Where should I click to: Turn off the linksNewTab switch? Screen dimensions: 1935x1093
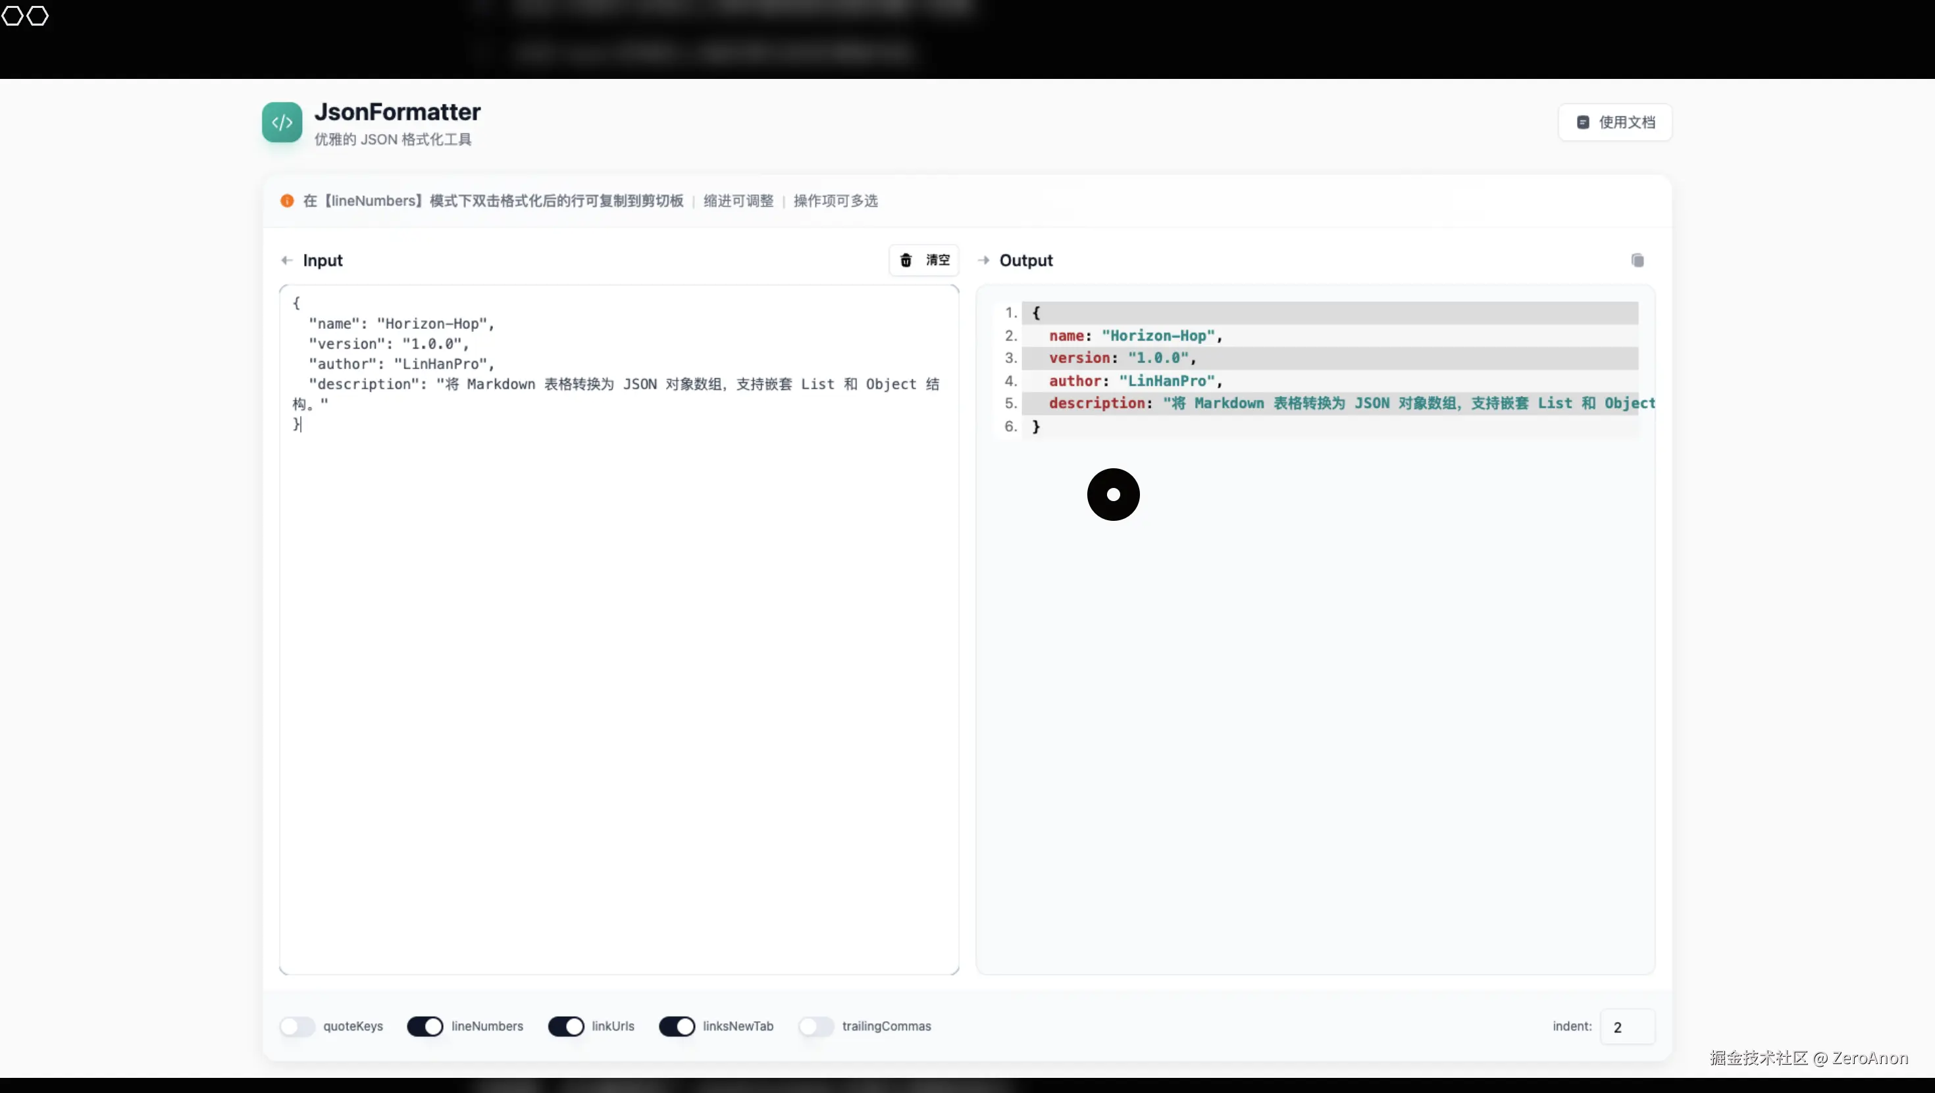tap(677, 1026)
